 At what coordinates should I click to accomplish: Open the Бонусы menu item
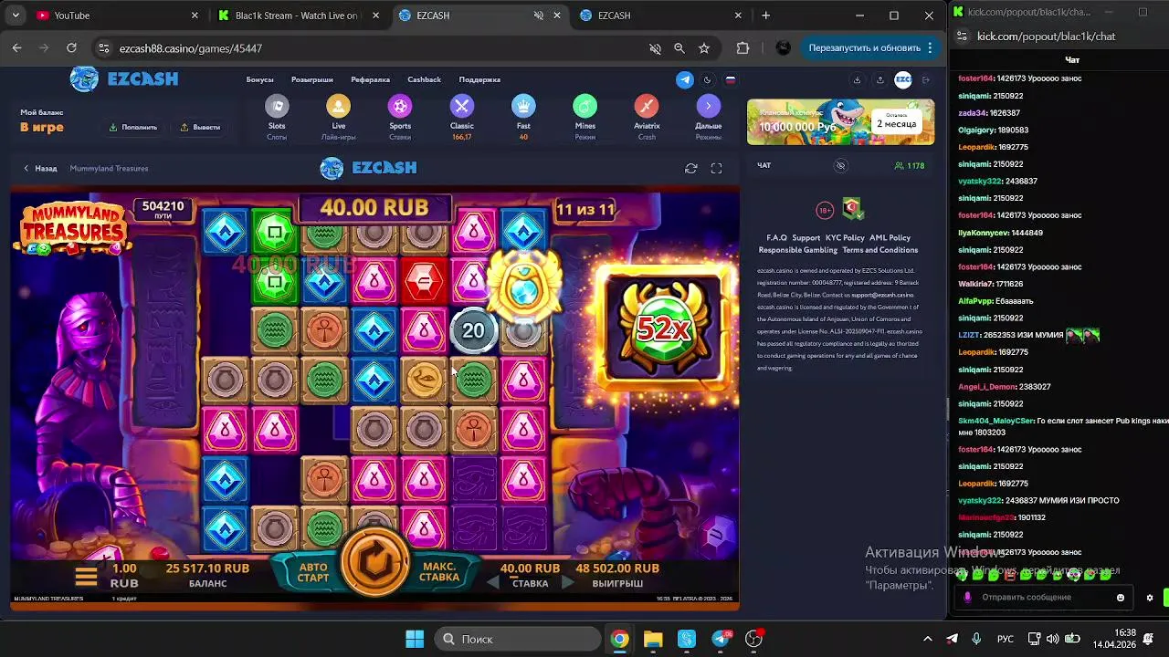coord(260,79)
